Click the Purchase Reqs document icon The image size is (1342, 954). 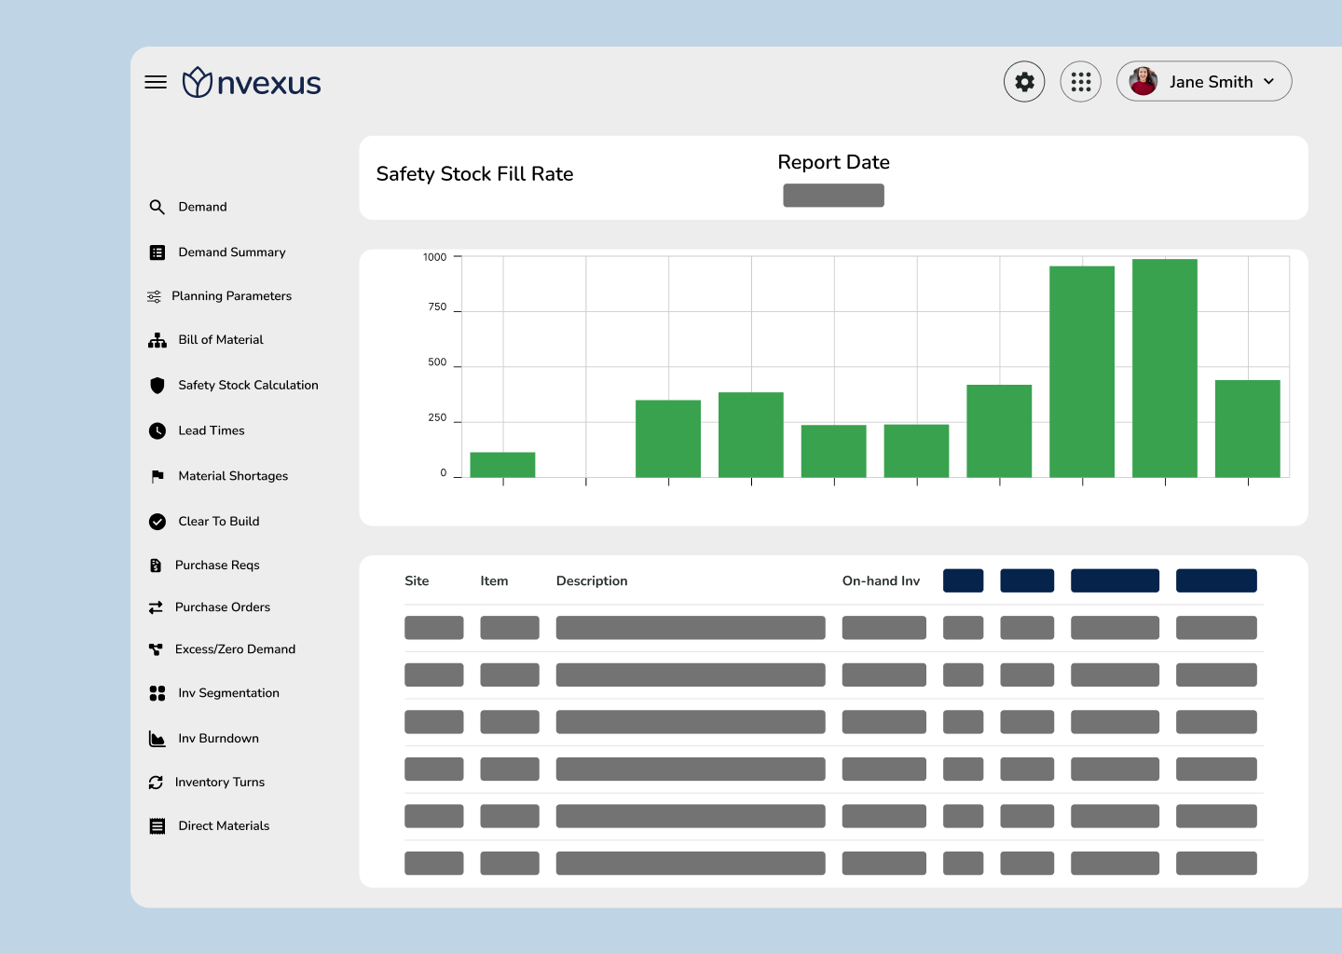(156, 566)
